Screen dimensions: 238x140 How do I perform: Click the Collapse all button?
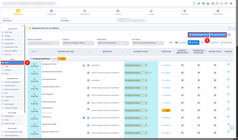[x=226, y=43]
